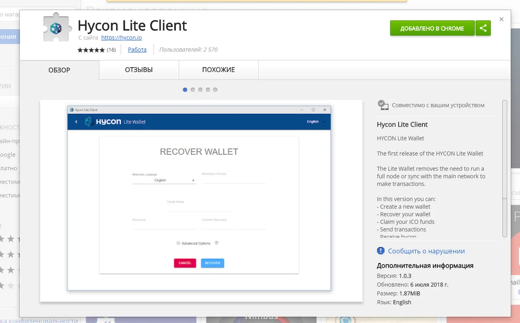Click the Сообщить о нарушении link
Image resolution: width=520 pixels, height=323 pixels.
(426, 251)
